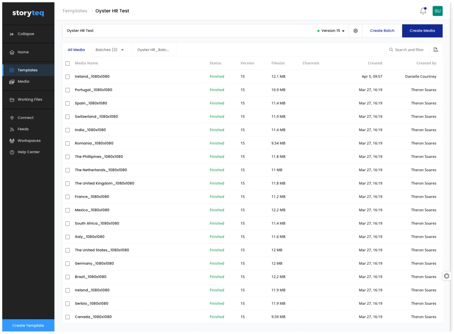Click the Search and filter field
Screen dimensions: 454x334
(x=406, y=50)
